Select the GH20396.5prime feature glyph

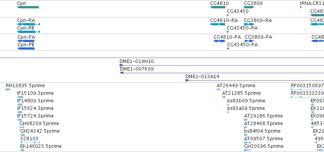(247, 150)
